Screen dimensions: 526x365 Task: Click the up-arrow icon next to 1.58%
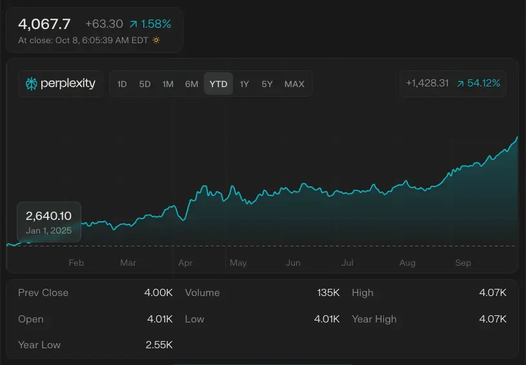tap(133, 25)
